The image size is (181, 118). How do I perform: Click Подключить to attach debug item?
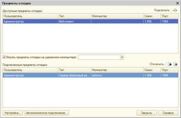coord(162,10)
